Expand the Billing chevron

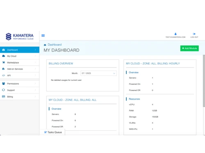pos(35,97)
